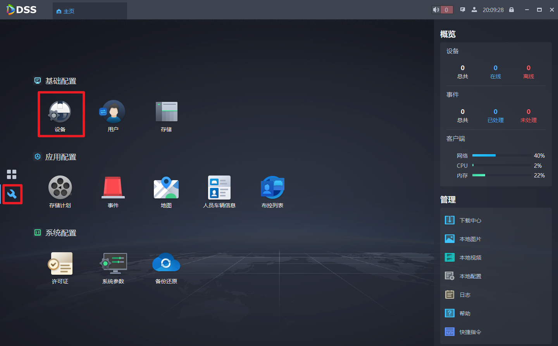The image size is (558, 346).
Task: Switch to the four-square applications sidebar view
Action: (12, 174)
